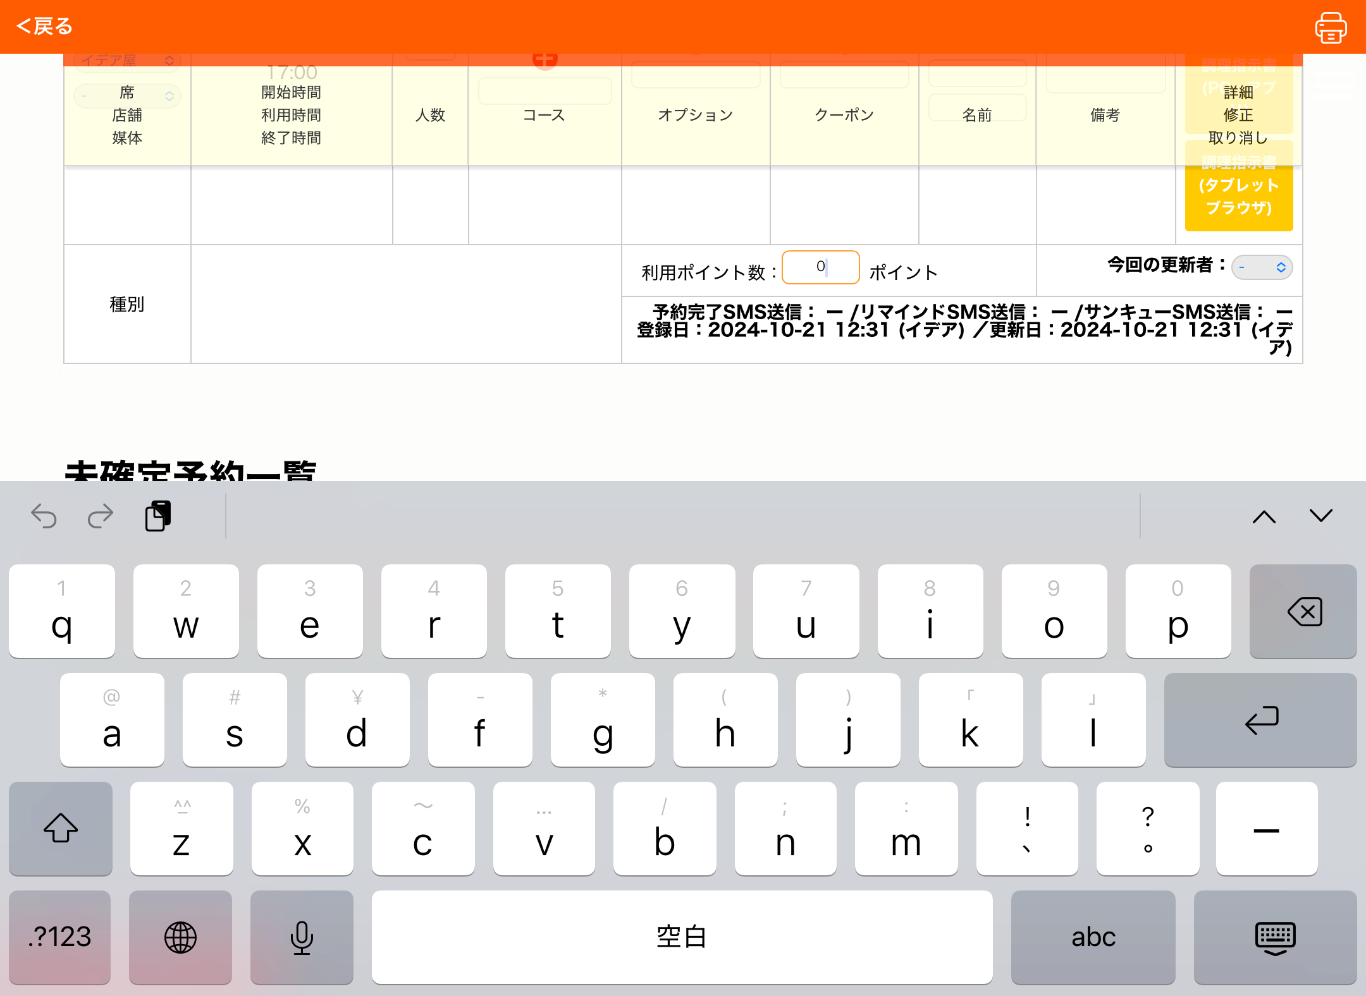Open the 今回の更新者 updater dropdown
The height and width of the screenshot is (996, 1366).
point(1262,267)
